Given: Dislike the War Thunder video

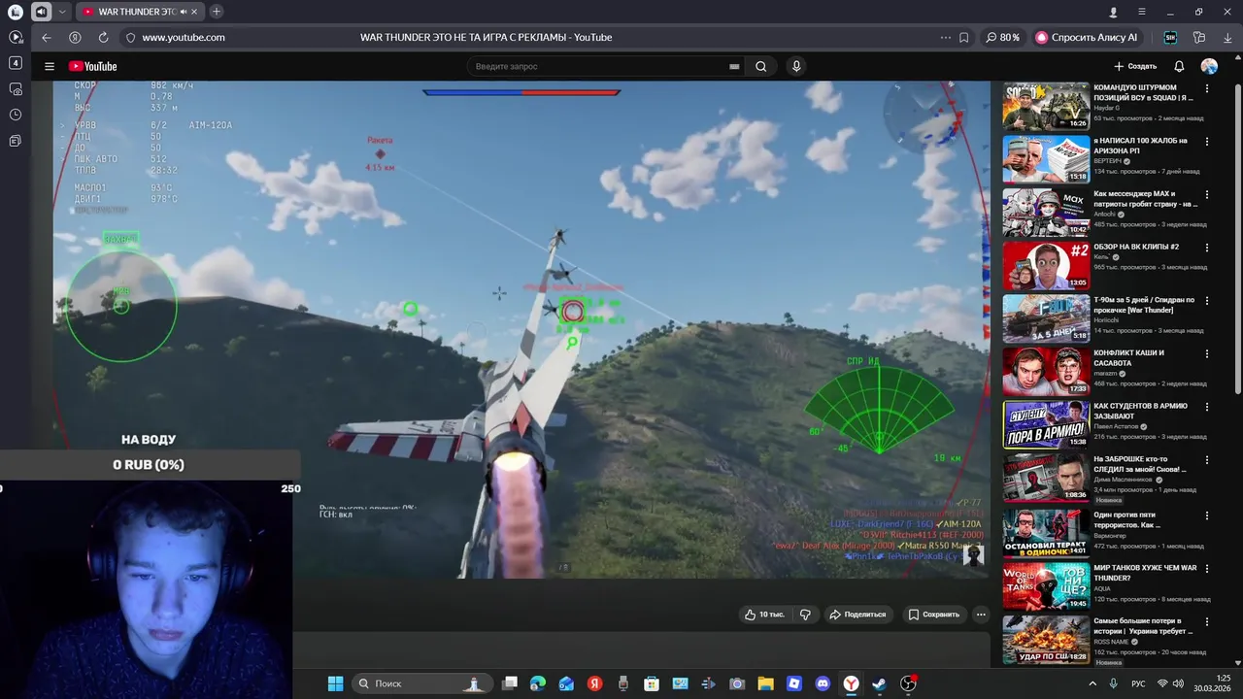Looking at the screenshot, I should 805,615.
